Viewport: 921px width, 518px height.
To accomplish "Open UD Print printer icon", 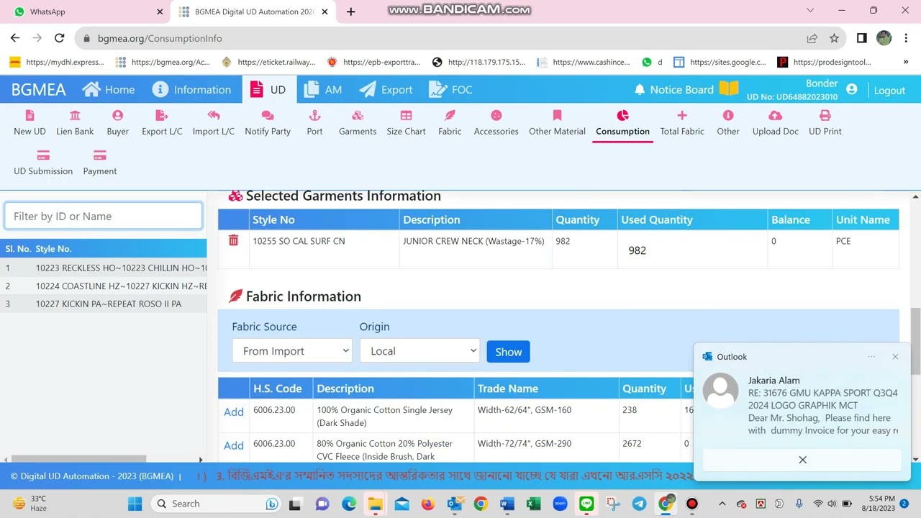I will (x=825, y=115).
